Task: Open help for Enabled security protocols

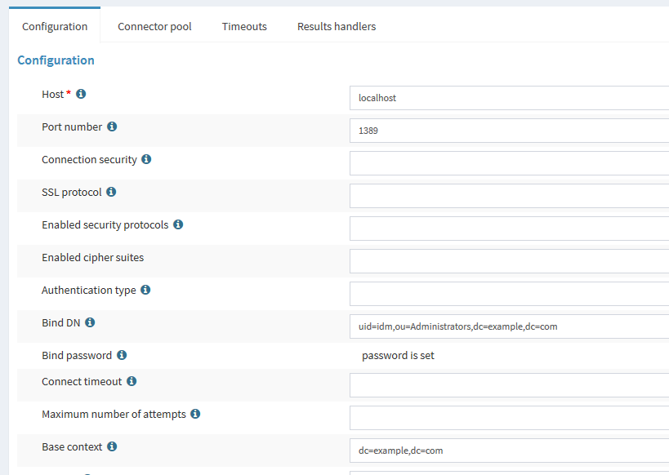Action: pyautogui.click(x=178, y=225)
